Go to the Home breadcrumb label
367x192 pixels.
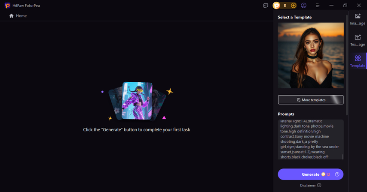tap(21, 16)
